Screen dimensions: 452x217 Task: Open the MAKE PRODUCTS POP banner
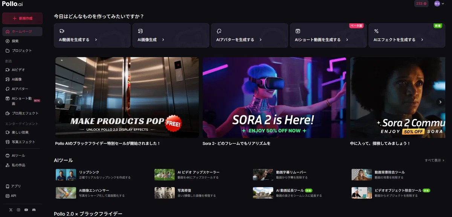click(x=127, y=97)
